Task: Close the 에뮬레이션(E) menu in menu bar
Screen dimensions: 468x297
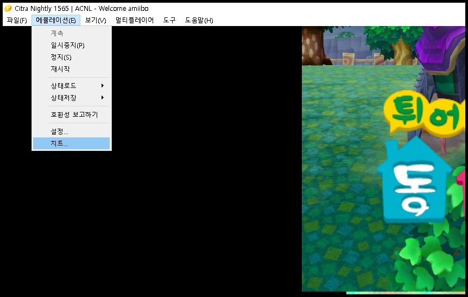Action: [56, 20]
